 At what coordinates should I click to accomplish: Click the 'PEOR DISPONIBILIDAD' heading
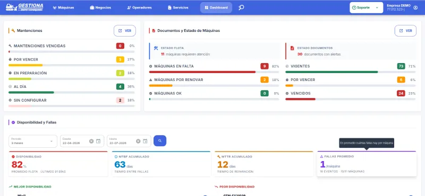point(237,186)
